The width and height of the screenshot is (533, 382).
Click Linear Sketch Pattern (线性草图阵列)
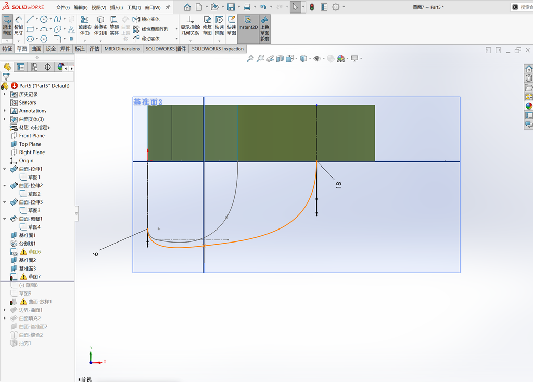(150, 29)
